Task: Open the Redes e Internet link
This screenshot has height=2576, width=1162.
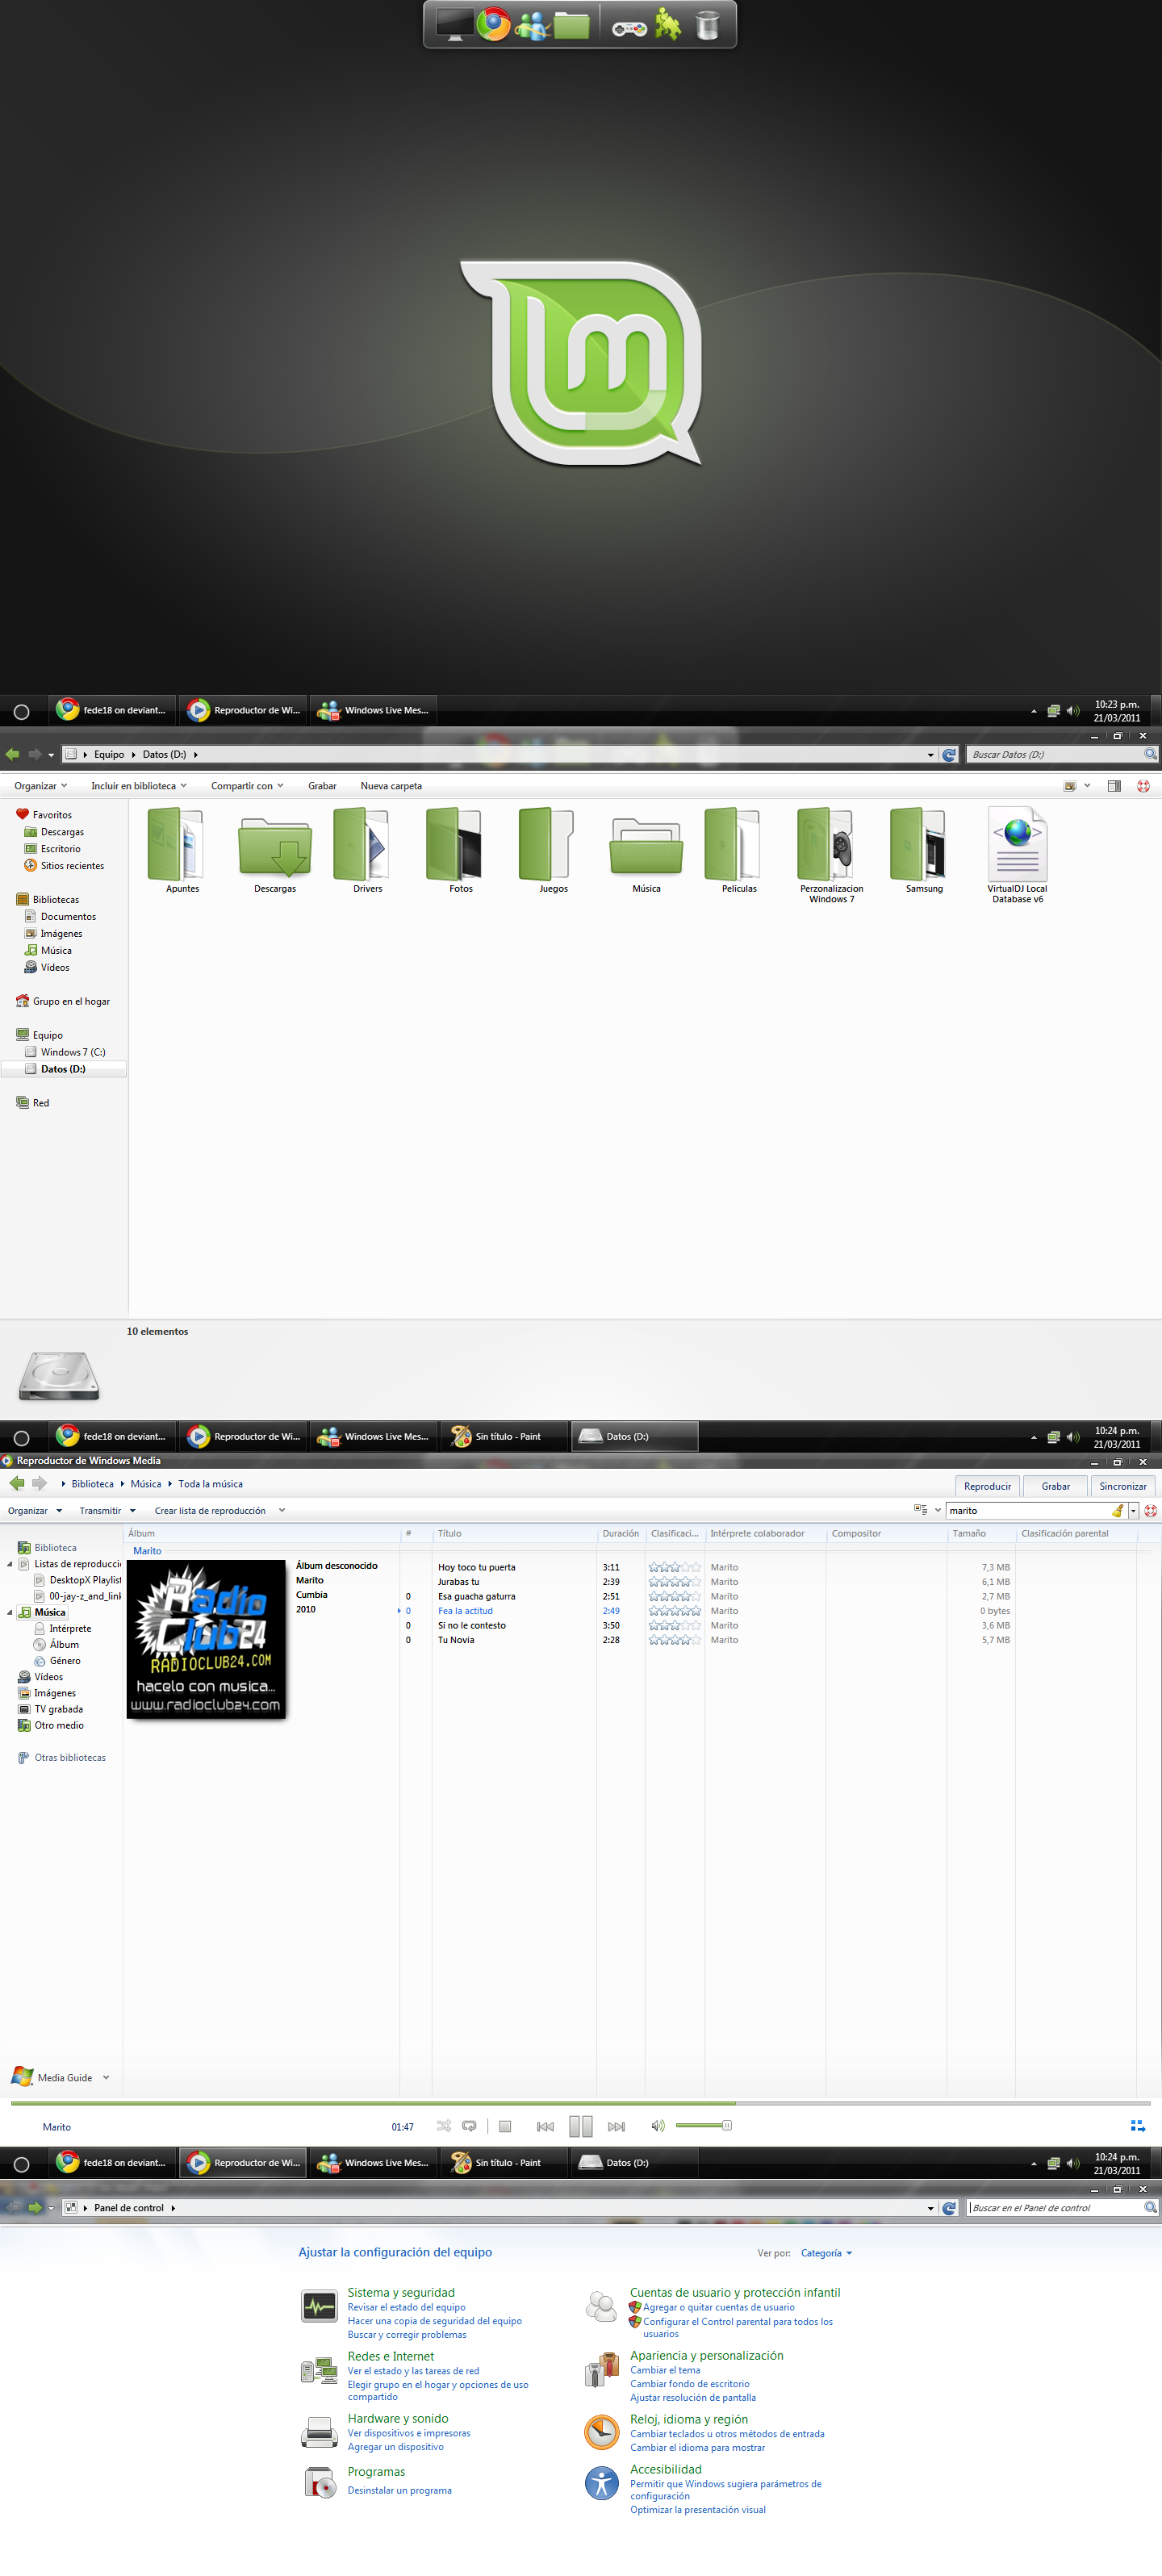Action: [x=391, y=2357]
